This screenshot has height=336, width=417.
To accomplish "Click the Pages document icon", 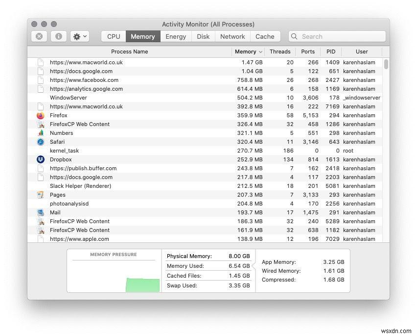I will (40, 195).
